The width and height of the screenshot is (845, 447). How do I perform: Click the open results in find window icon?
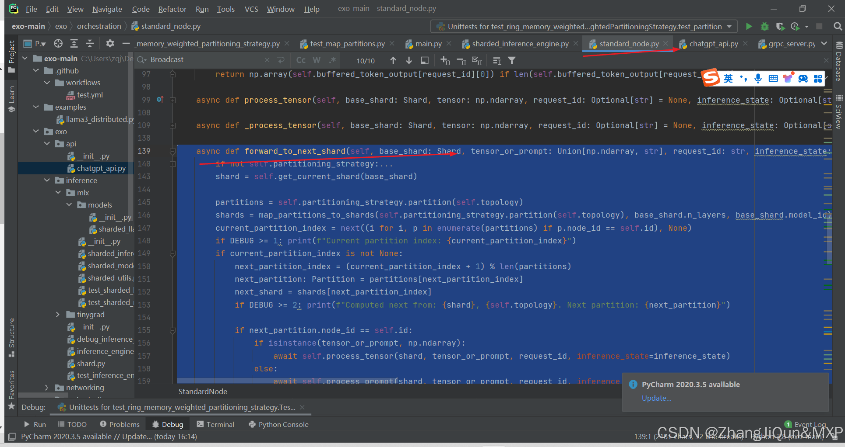[x=497, y=60]
